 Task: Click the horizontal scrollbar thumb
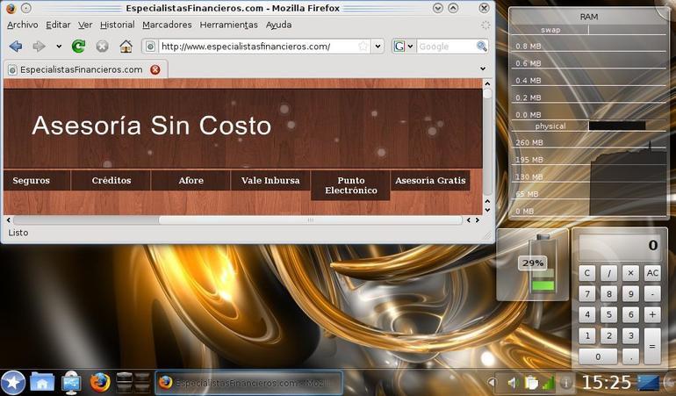(x=311, y=220)
